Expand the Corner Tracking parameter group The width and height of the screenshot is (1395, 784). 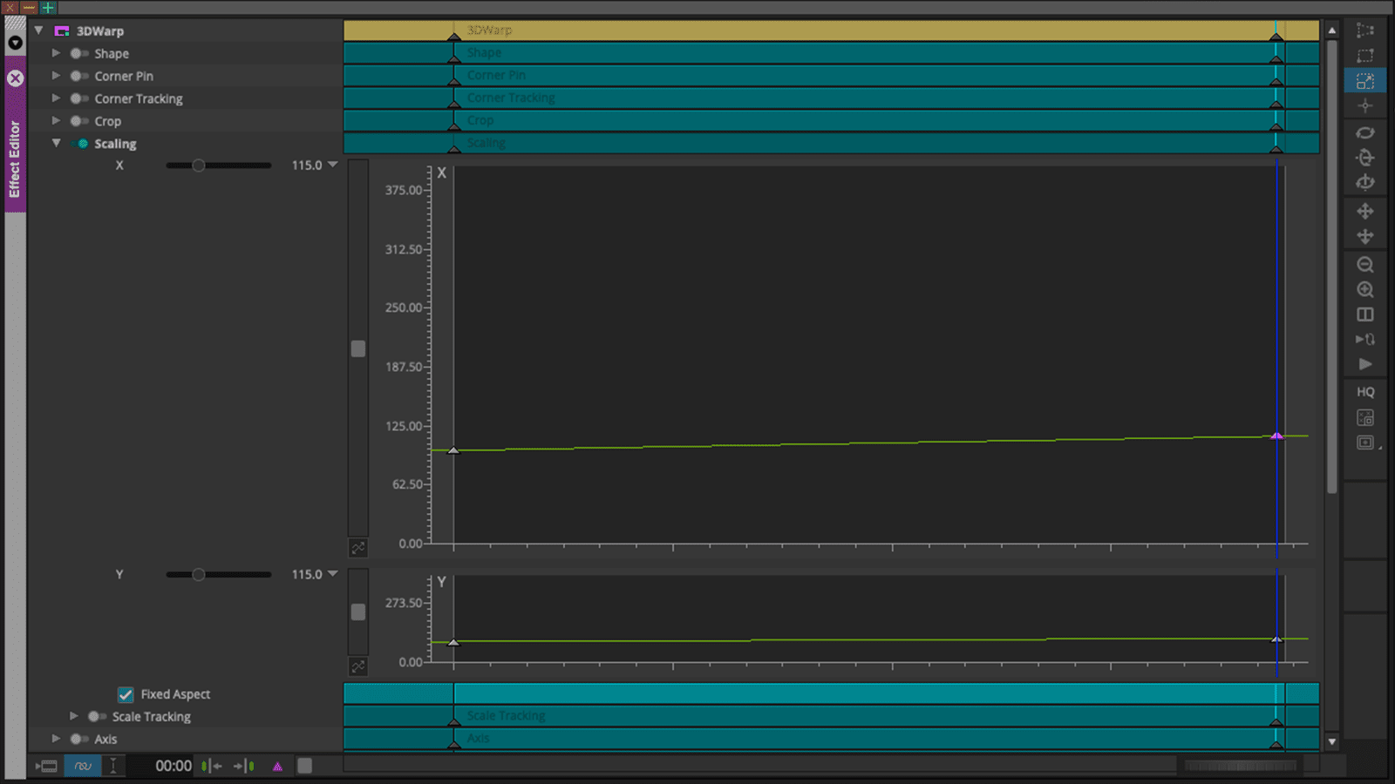56,98
